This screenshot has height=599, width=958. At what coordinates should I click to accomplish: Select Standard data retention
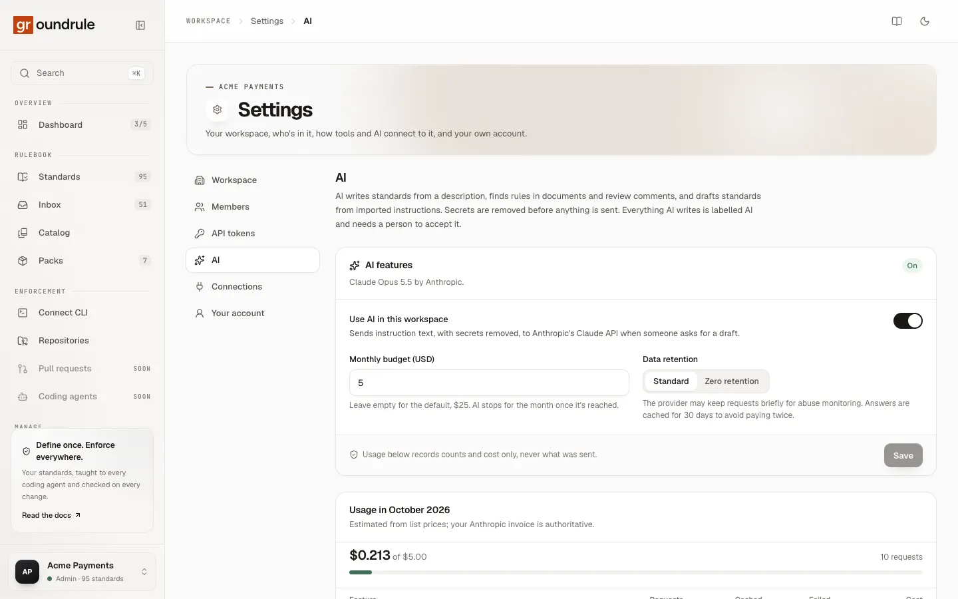[x=671, y=381]
